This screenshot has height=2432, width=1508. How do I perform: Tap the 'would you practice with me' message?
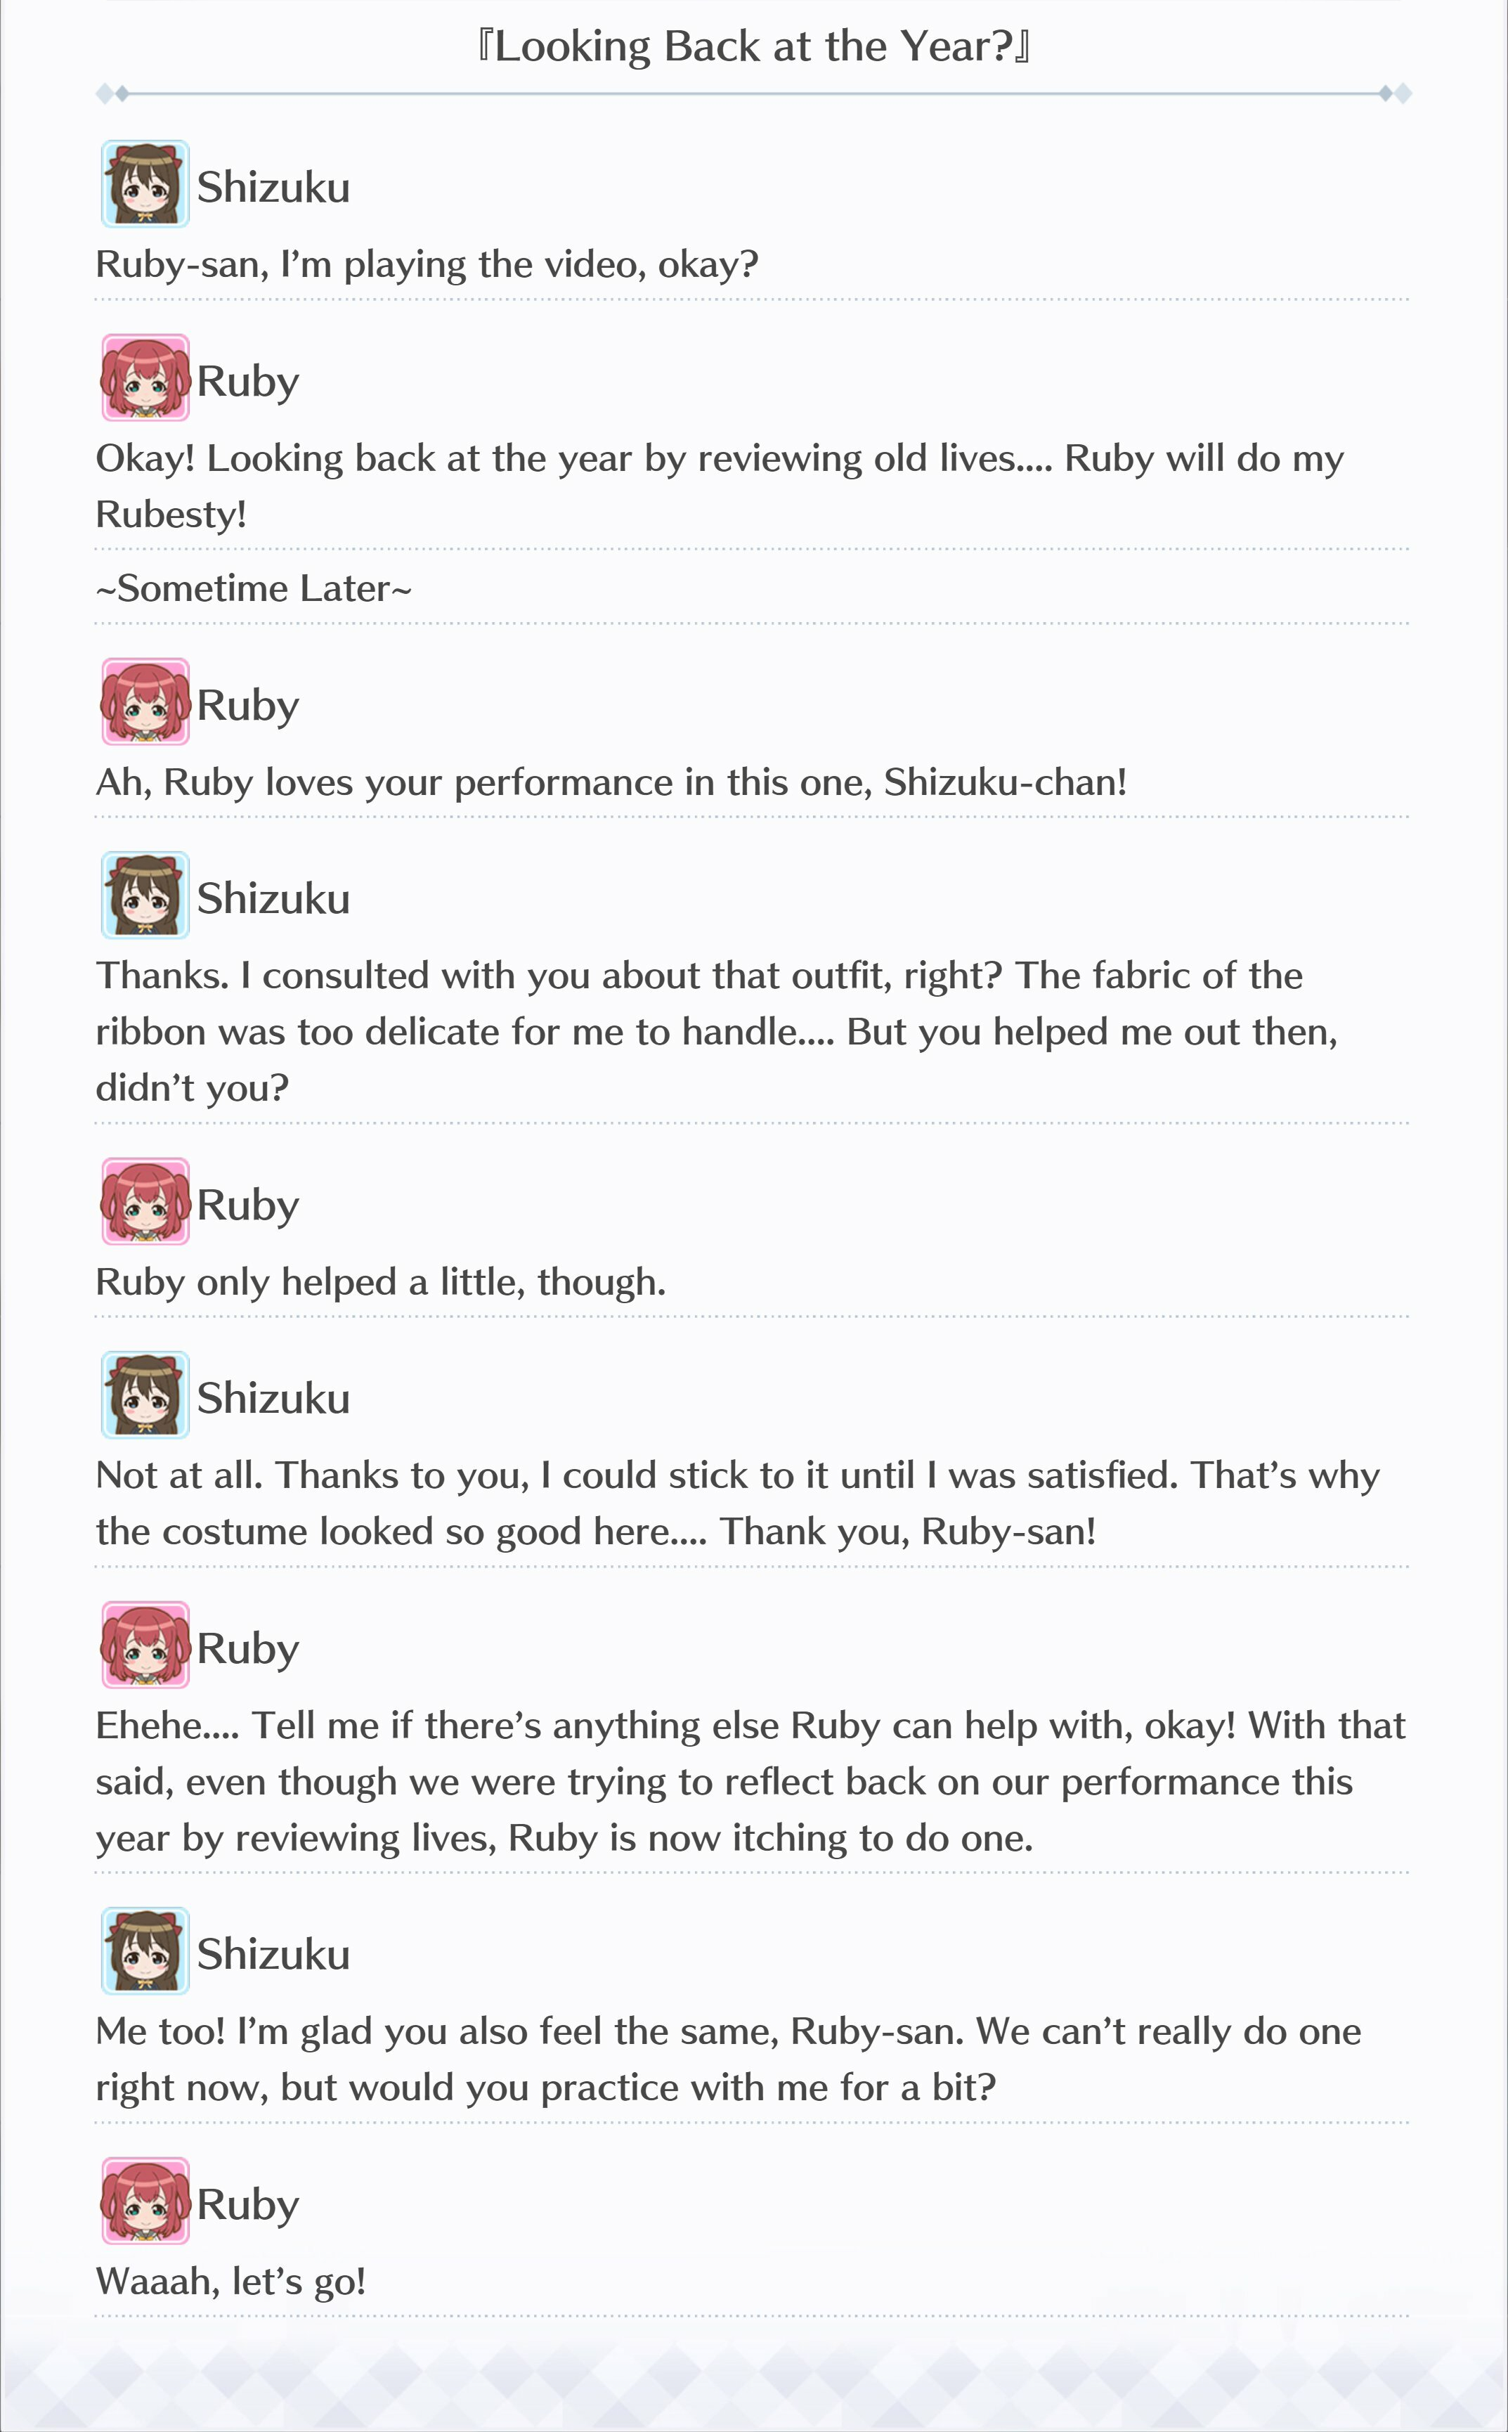coord(728,2059)
